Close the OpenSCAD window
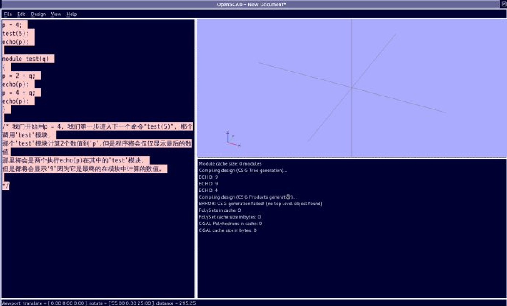 coord(504,4)
